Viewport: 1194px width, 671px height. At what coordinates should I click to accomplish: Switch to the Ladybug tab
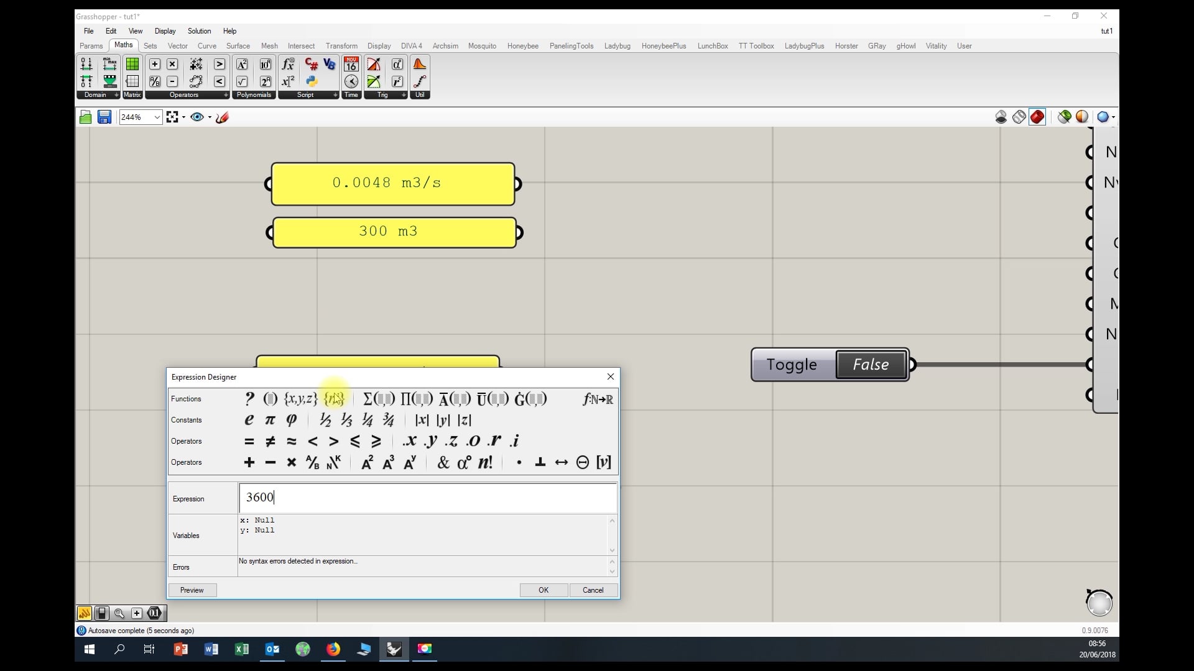618,46
